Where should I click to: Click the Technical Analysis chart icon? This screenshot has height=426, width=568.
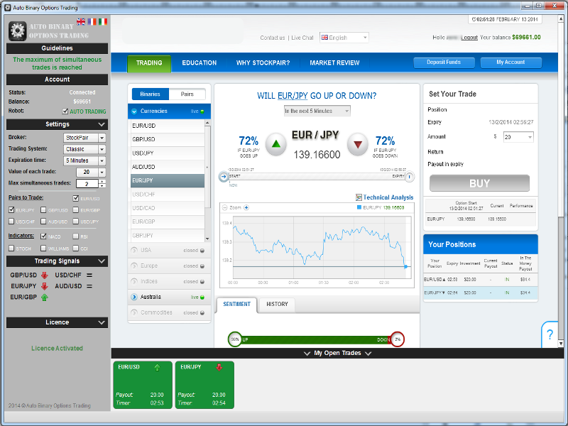click(x=359, y=197)
